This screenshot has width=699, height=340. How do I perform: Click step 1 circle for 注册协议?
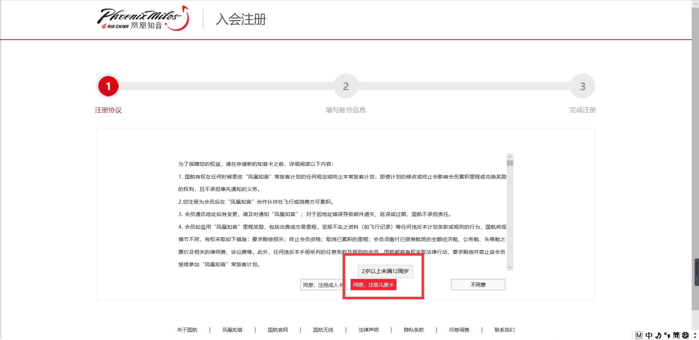[108, 86]
